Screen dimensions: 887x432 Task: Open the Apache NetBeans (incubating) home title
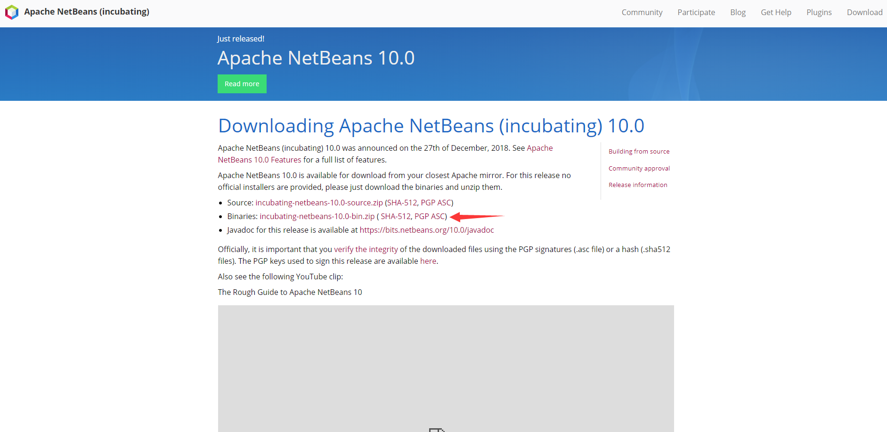pyautogui.click(x=87, y=12)
